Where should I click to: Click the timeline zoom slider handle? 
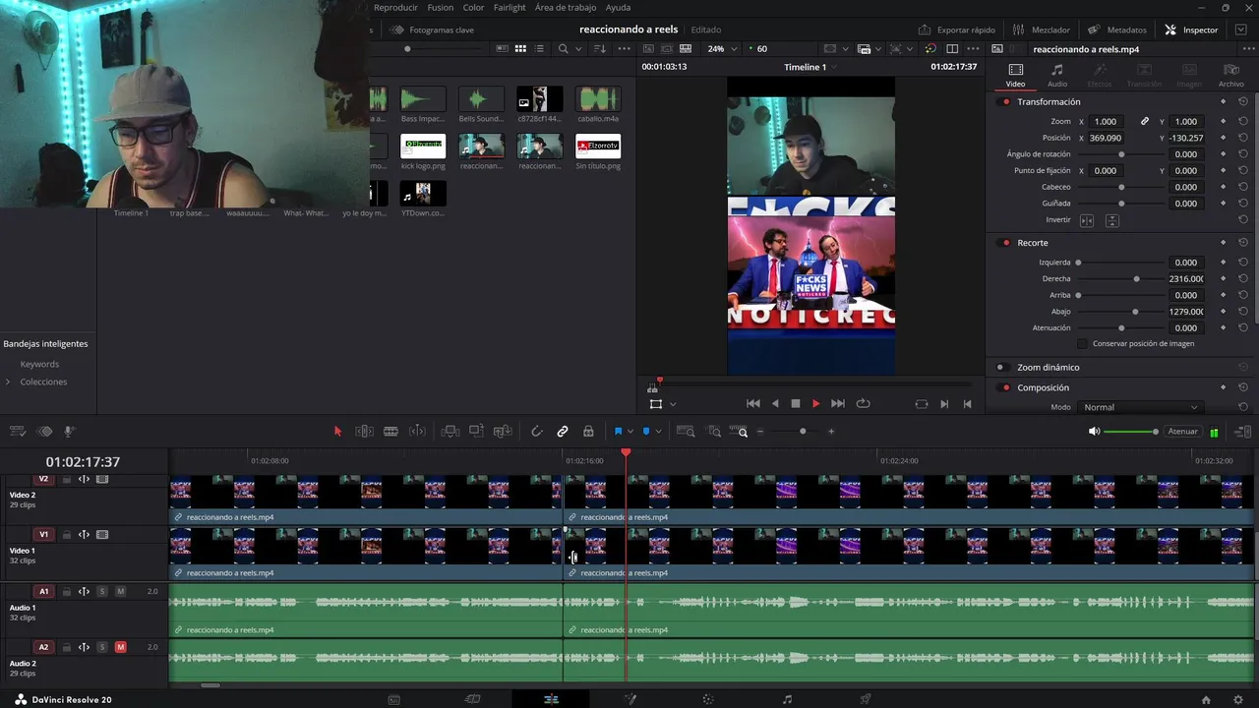tap(803, 431)
